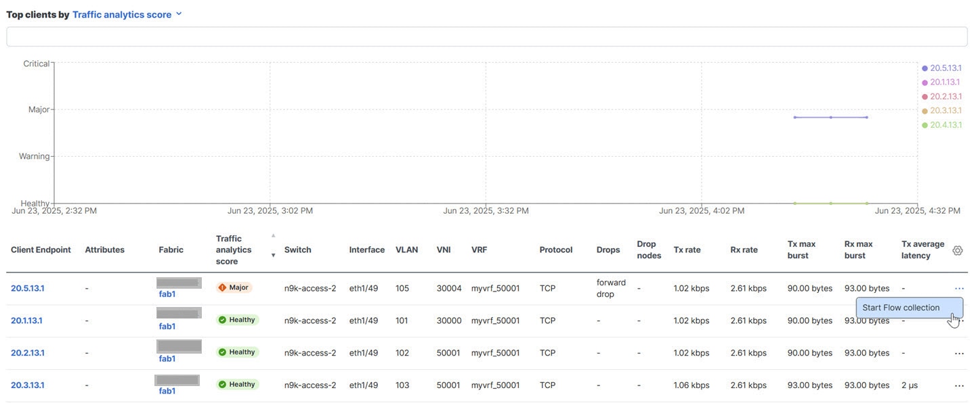Click Healthy badge in 20.1.13.1 row
Screen dimensions: 980x403
coord(238,320)
